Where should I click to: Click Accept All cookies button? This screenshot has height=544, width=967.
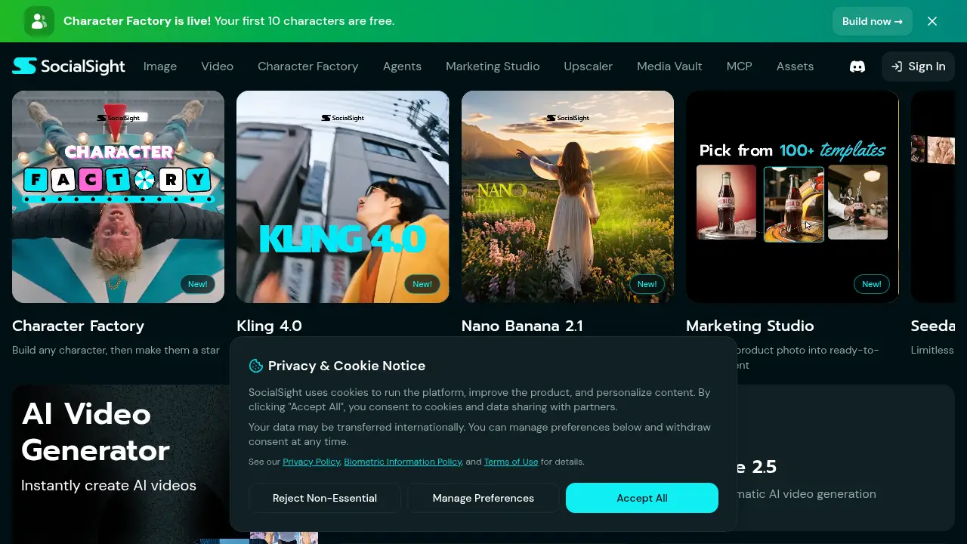(642, 498)
